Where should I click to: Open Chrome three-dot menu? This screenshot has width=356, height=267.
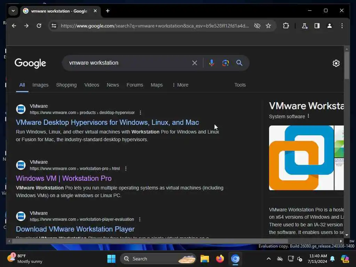click(342, 26)
